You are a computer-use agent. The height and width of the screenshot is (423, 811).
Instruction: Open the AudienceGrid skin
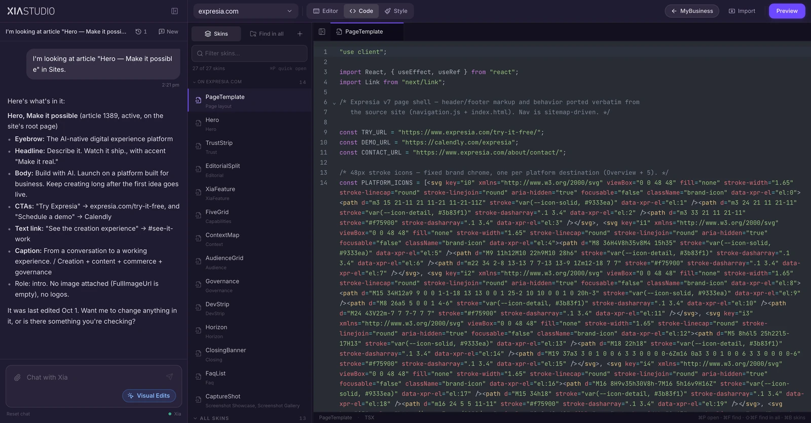[249, 262]
